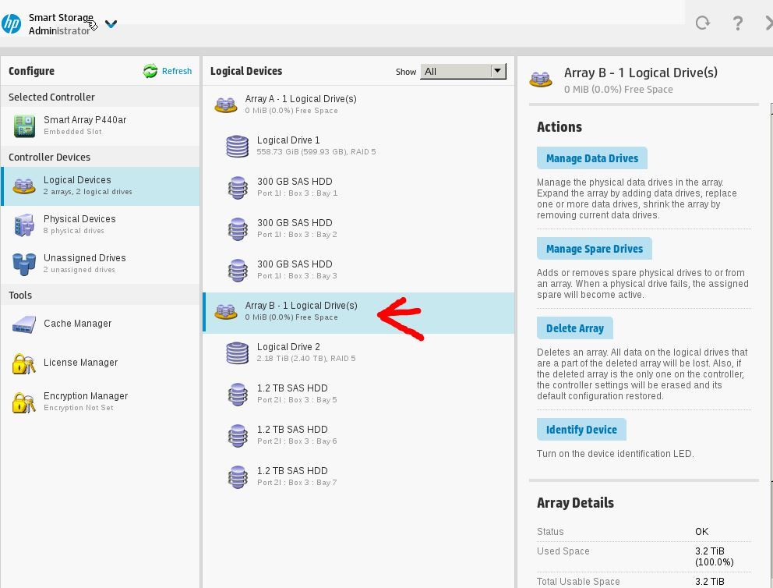Click Manage Spare Drives button
The width and height of the screenshot is (773, 588).
(x=595, y=249)
